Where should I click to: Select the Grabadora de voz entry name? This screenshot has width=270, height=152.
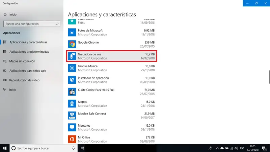pyautogui.click(x=89, y=54)
